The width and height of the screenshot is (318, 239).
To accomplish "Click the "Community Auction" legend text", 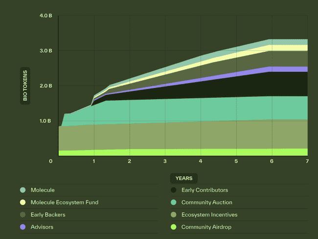I will pyautogui.click(x=206, y=202).
